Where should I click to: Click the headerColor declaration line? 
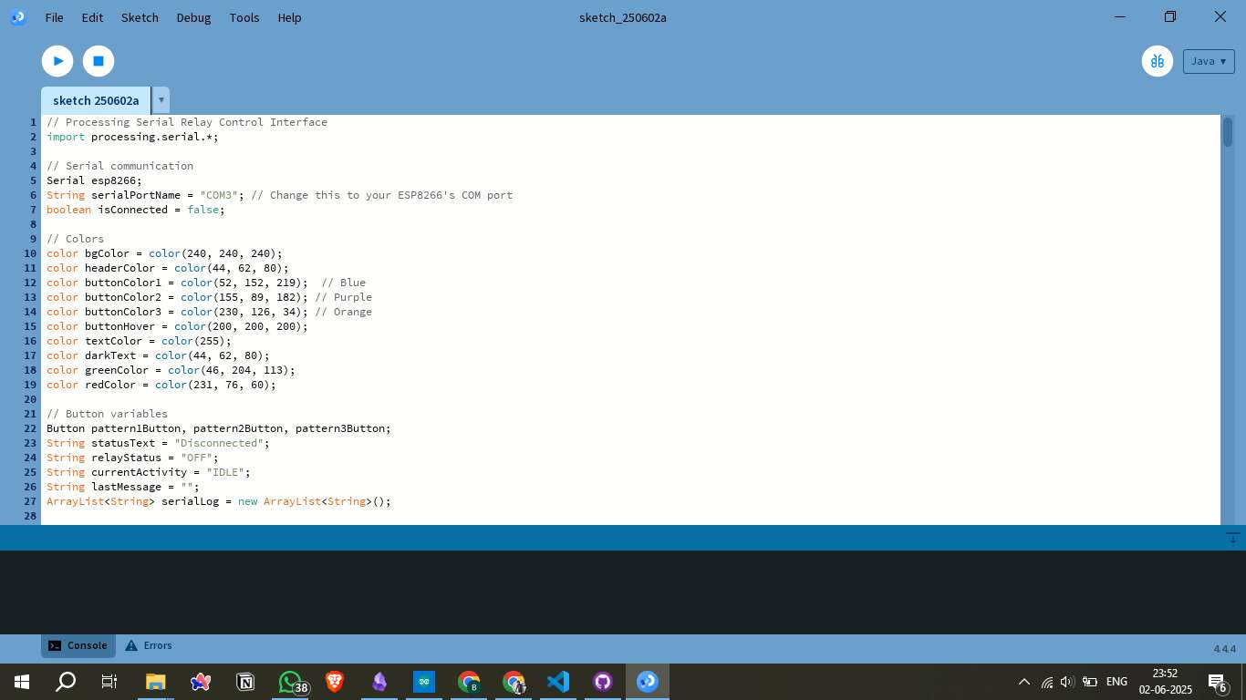tap(167, 268)
